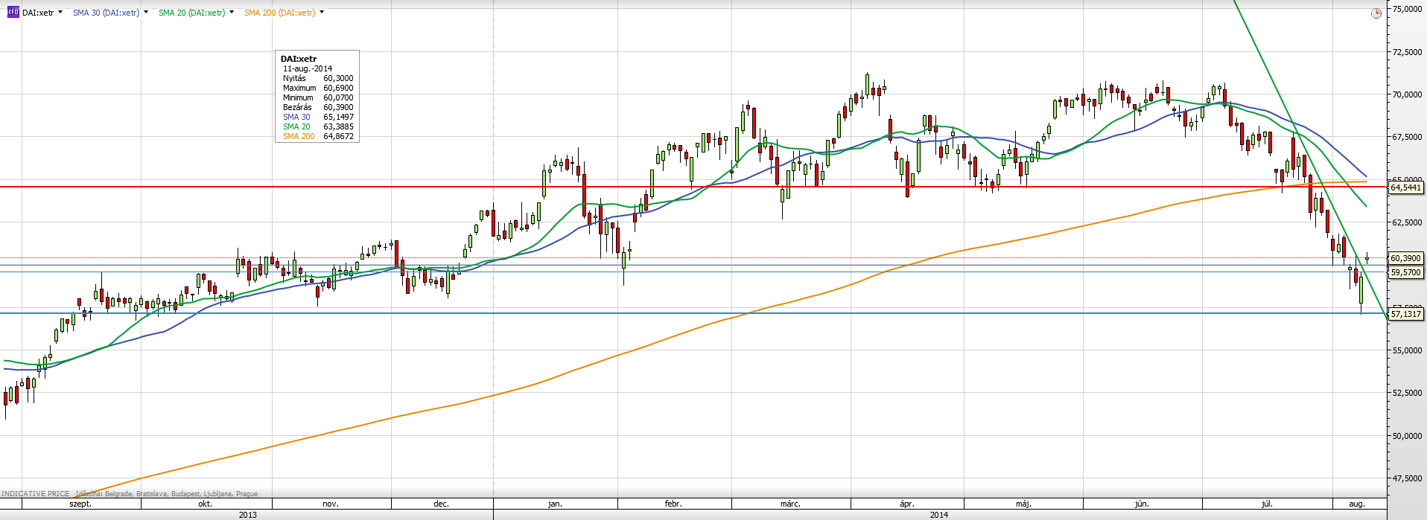Click the green SMA 20 (DAI:xetr) label
Screen dimensions: 1427x520
click(x=191, y=13)
